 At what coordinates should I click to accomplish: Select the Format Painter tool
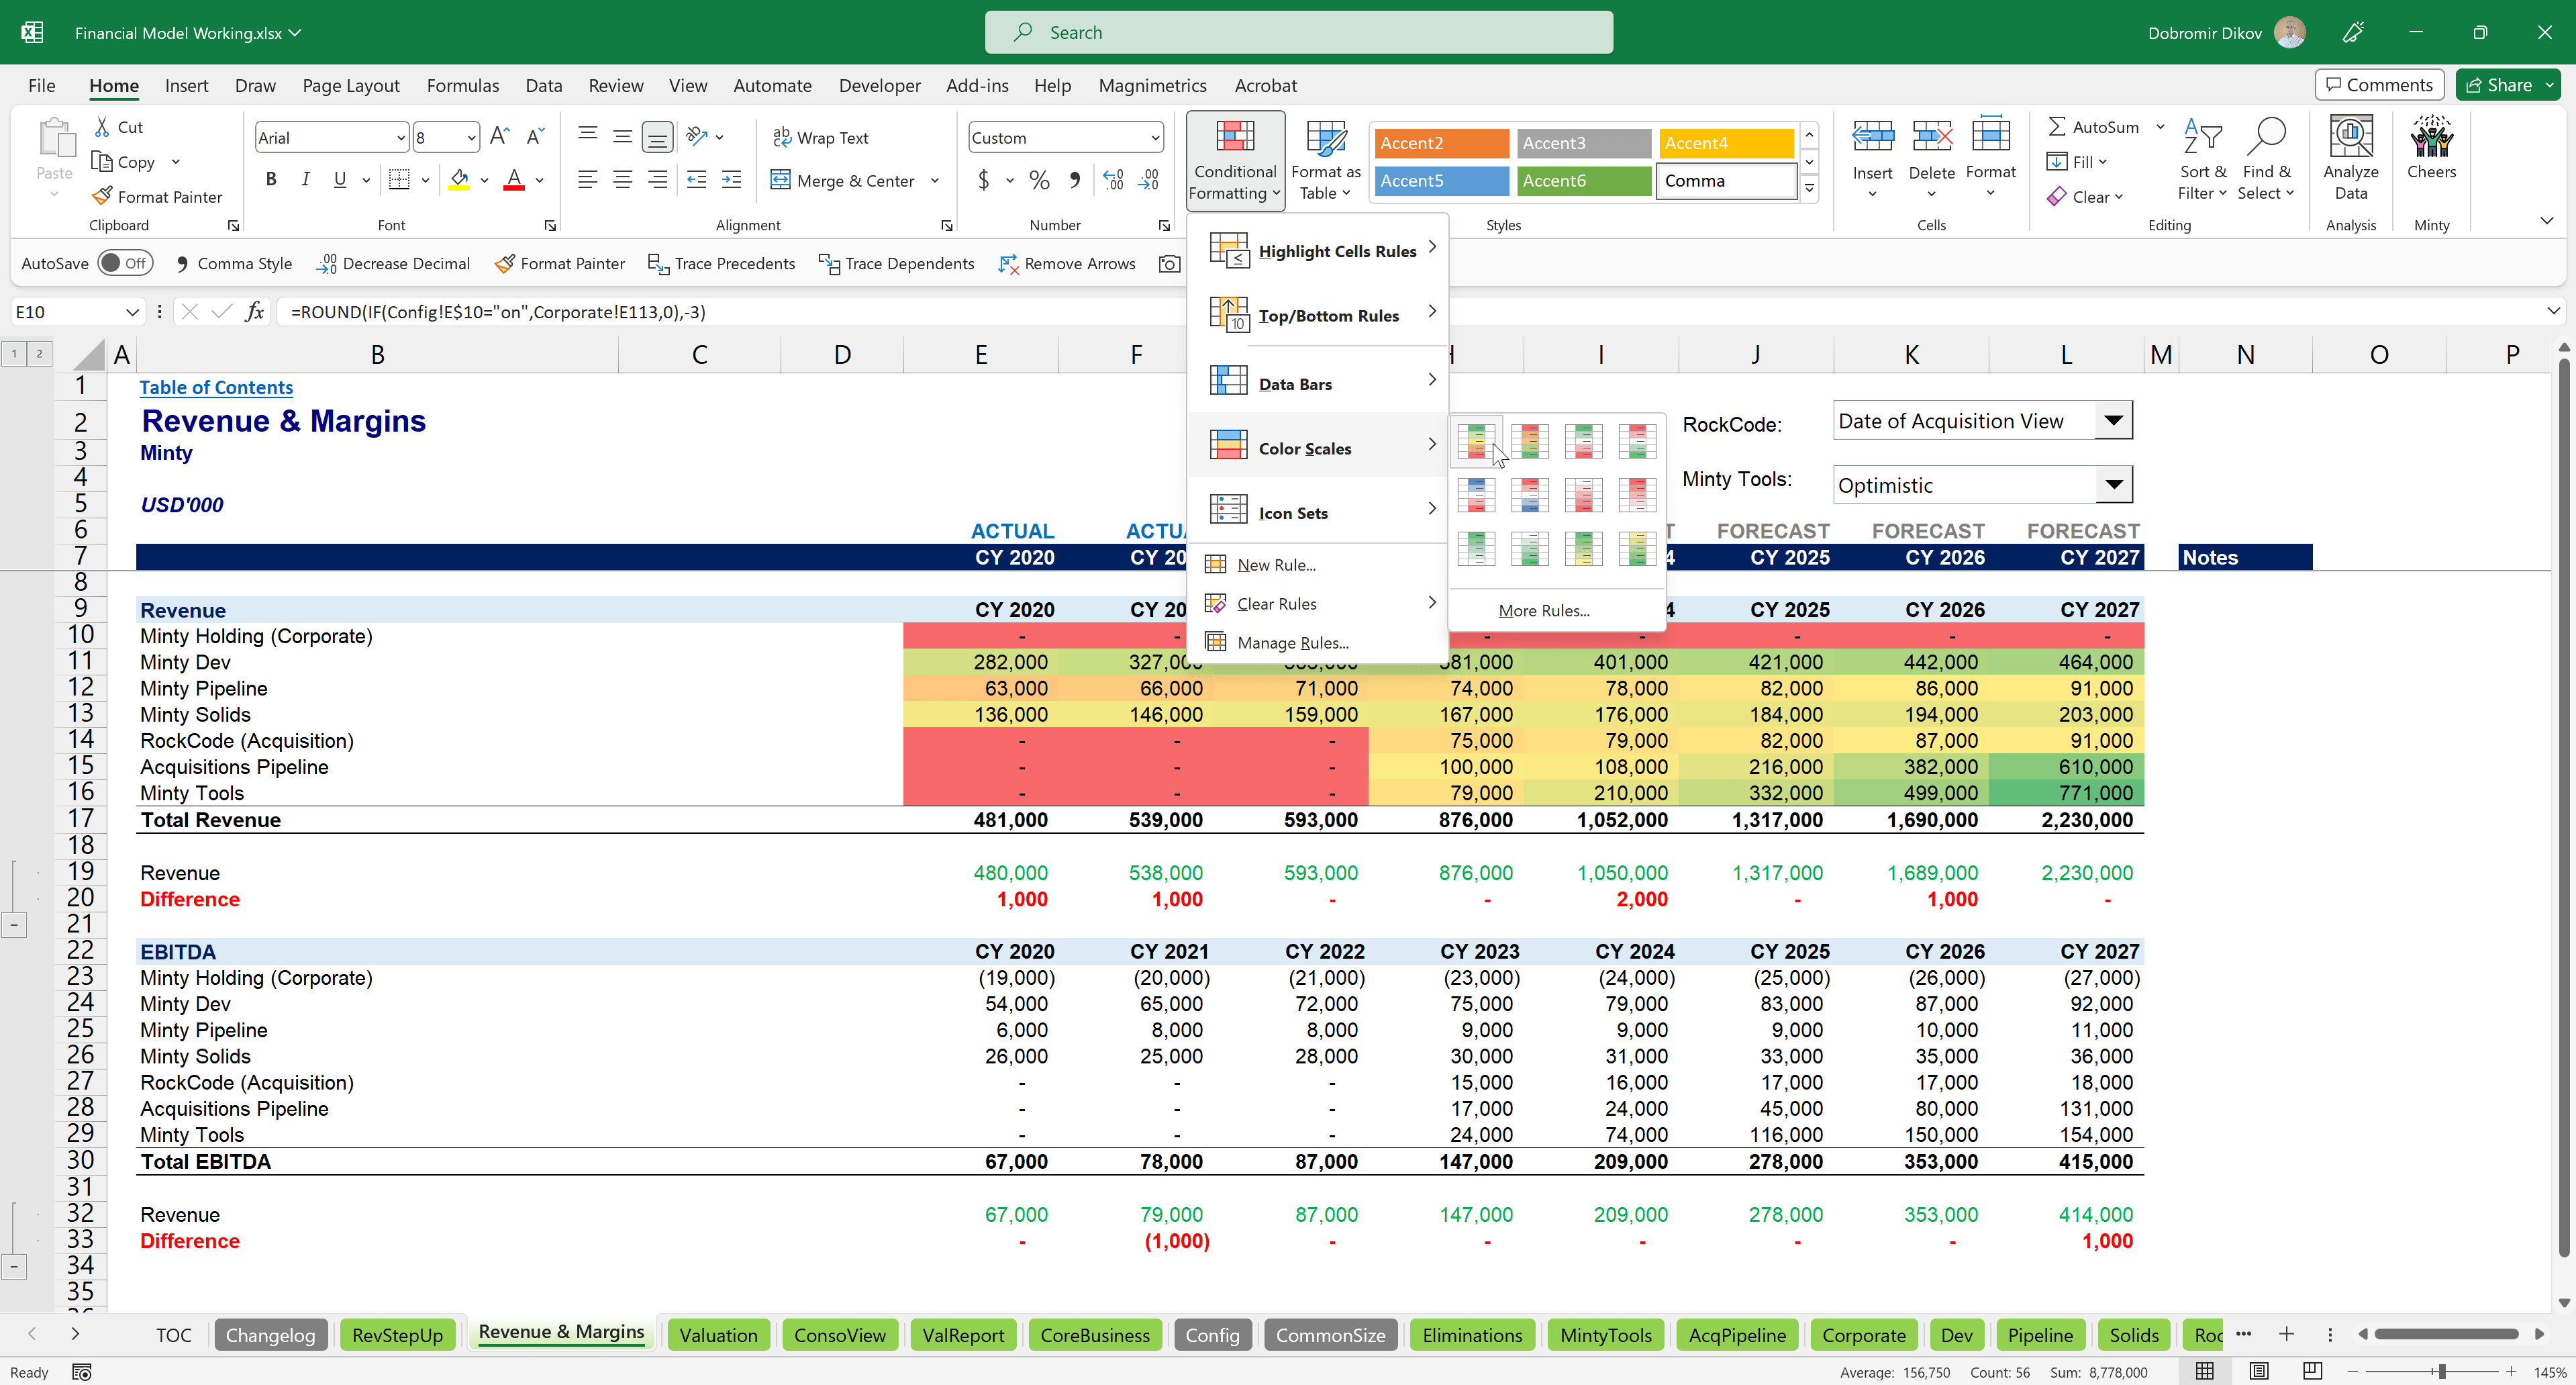pyautogui.click(x=157, y=196)
